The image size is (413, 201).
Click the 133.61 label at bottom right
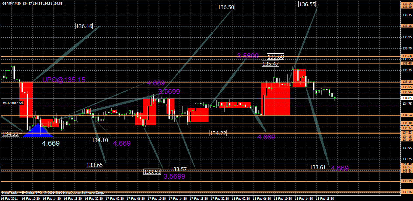pyautogui.click(x=317, y=167)
